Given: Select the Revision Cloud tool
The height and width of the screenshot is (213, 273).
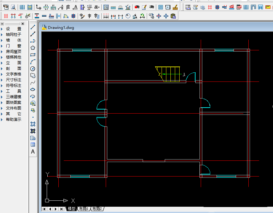Looking at the screenshot, I should click(33, 76).
